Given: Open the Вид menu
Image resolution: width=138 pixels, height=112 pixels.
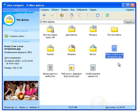Looking at the screenshot, I should click(x=73, y=10).
